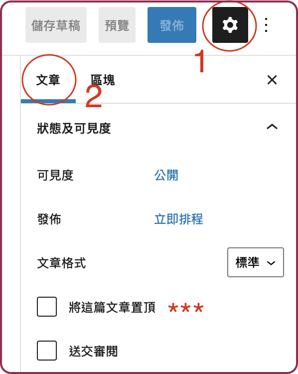This screenshot has height=374, width=298.
Task: Open the three-dot options menu
Action: point(266,25)
